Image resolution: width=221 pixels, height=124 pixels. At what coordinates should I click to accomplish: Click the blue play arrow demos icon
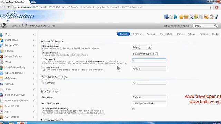176,17
